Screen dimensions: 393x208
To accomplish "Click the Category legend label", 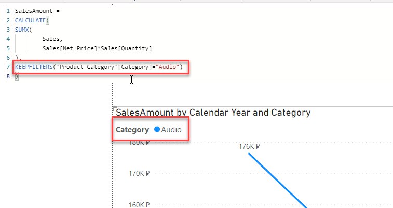I will coord(132,130).
